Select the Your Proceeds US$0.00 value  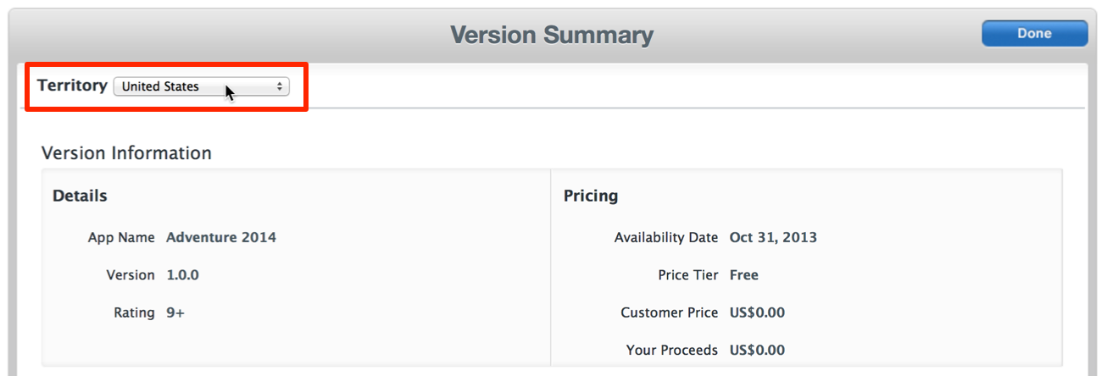point(757,350)
